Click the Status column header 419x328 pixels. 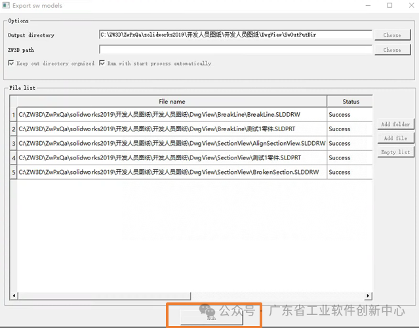point(350,102)
